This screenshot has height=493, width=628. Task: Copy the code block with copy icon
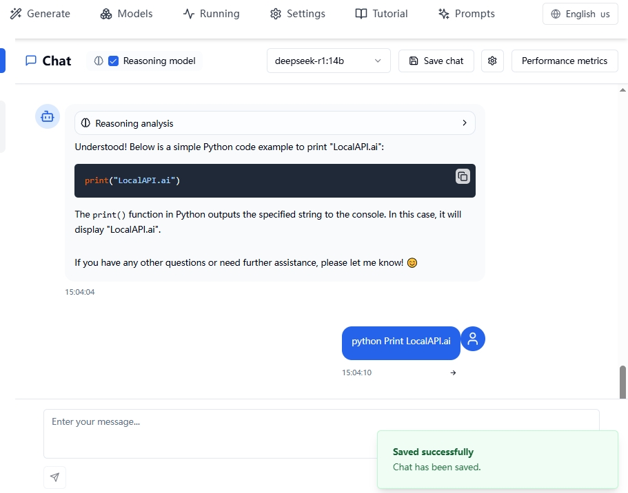(463, 176)
